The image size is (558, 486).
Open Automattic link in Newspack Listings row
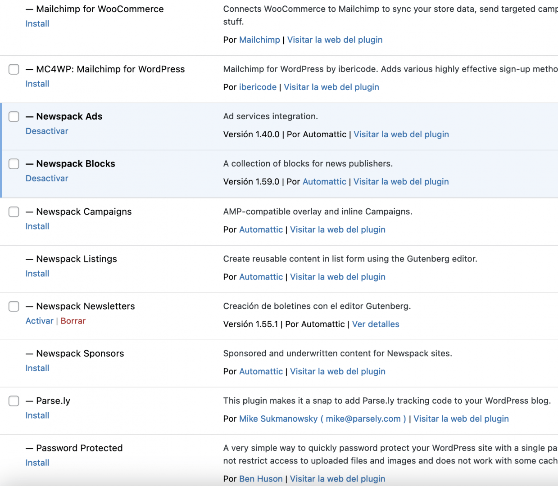tap(261, 277)
